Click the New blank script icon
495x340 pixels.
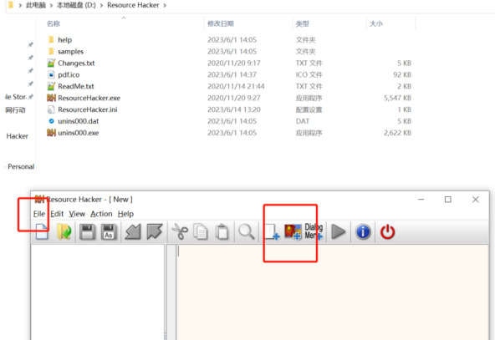coord(42,232)
